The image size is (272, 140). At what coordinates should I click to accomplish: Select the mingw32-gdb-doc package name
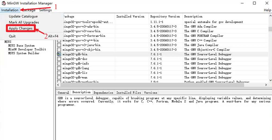coord(75,59)
